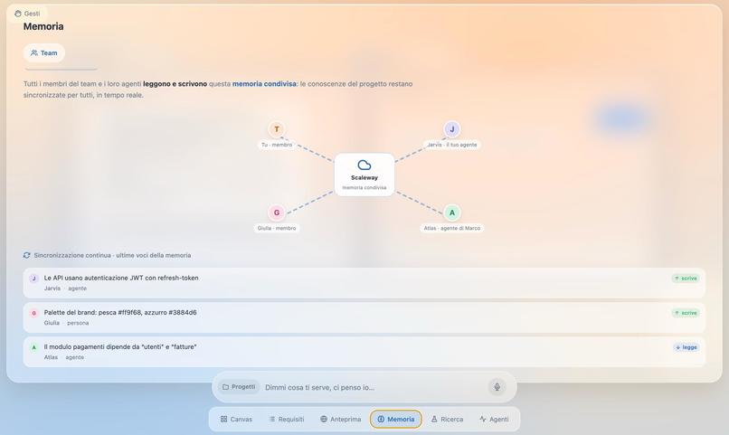Switch to the Ricerca tab
729x435 pixels.
coord(447,420)
